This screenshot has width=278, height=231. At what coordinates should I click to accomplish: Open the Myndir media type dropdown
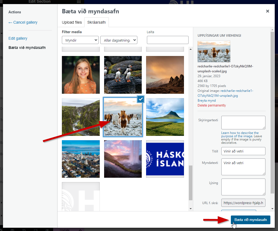click(80, 40)
